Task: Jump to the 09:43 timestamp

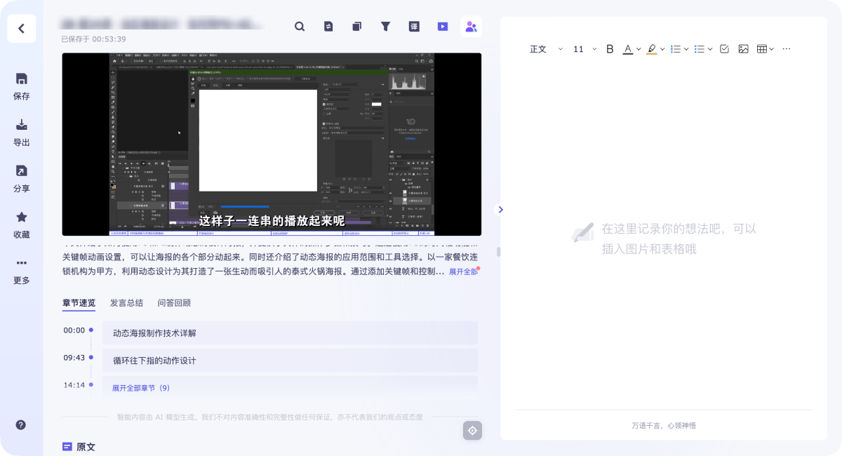Action: click(74, 358)
